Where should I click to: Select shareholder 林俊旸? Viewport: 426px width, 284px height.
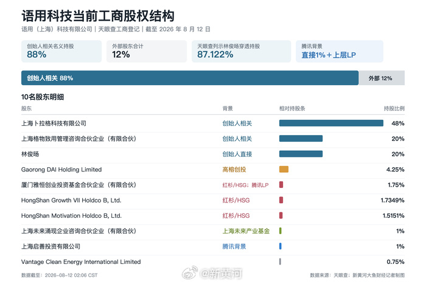tap(30, 154)
